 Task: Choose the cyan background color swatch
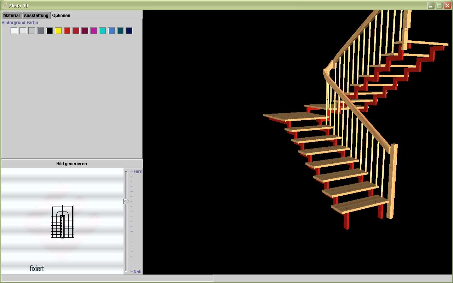pos(103,31)
